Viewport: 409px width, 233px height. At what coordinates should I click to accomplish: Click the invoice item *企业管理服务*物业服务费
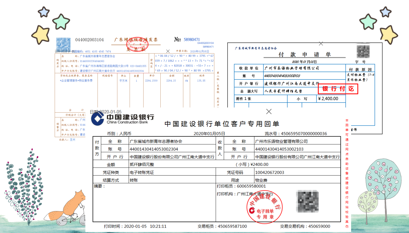pos(76,80)
